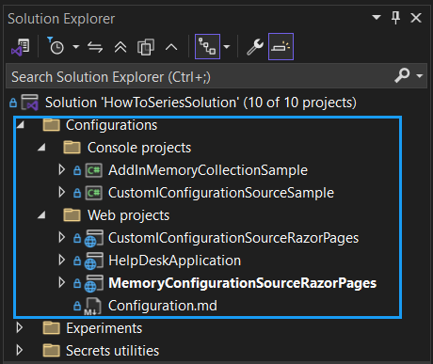Select the Experiments folder label
This screenshot has height=364, width=433.
coord(104,328)
